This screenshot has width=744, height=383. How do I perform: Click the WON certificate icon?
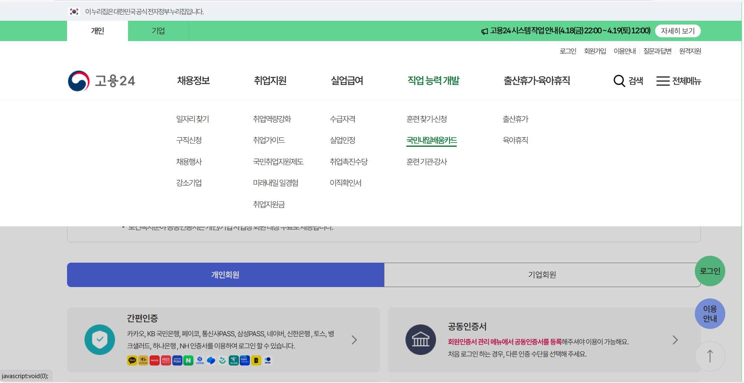click(267, 360)
